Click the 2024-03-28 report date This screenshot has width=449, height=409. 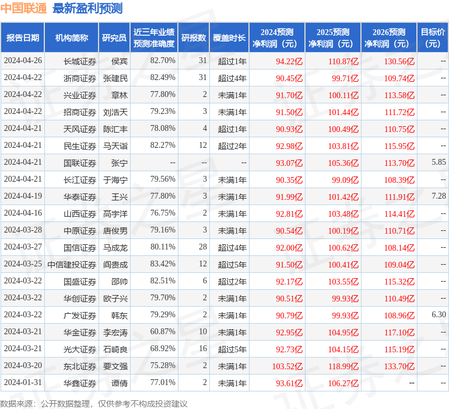click(23, 230)
